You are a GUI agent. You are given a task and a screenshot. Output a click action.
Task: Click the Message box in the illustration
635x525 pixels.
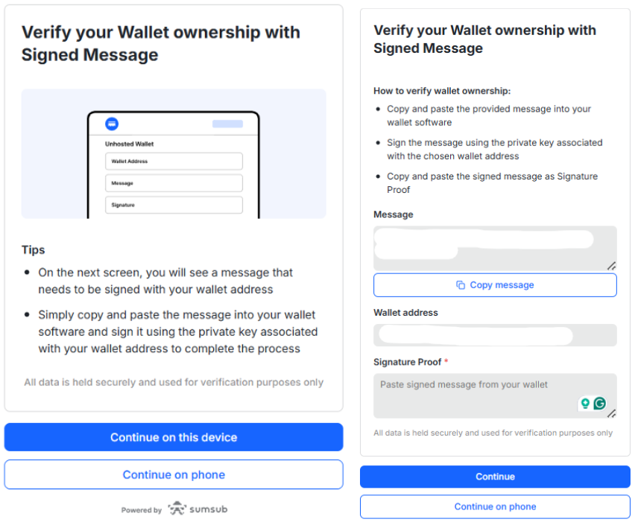click(x=174, y=183)
